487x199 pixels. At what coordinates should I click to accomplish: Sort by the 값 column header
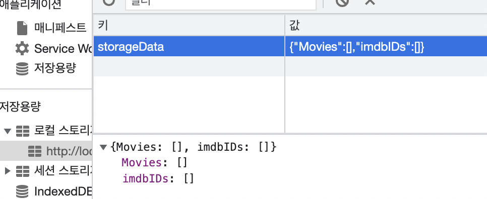386,25
